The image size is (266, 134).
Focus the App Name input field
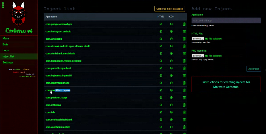point(226,21)
